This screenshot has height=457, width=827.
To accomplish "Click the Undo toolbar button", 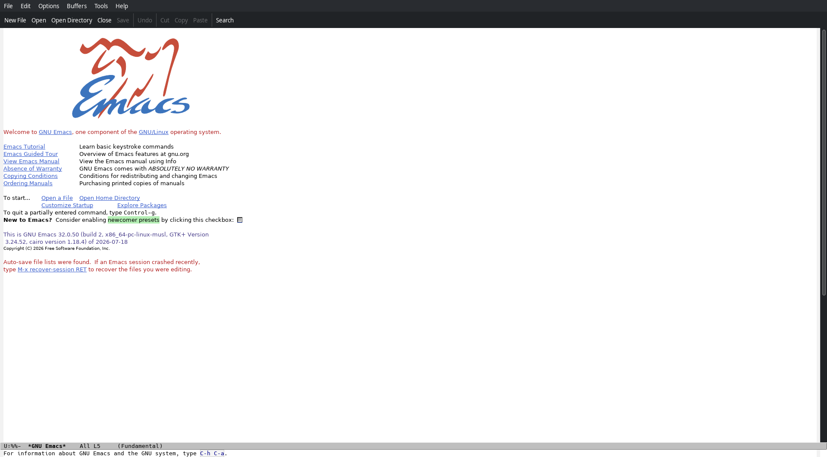I will [x=145, y=20].
